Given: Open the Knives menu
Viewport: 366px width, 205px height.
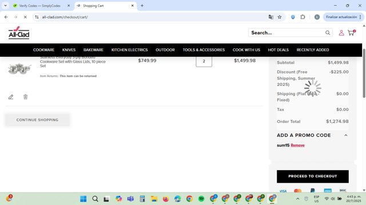Looking at the screenshot, I should pyautogui.click(x=69, y=50).
